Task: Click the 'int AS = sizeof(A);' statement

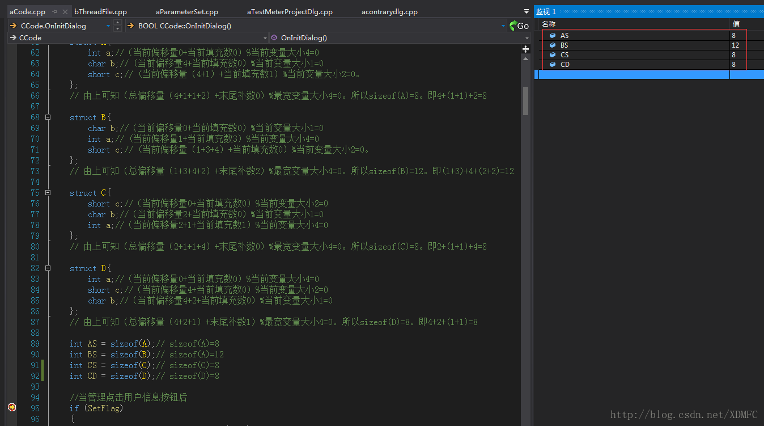Action: tap(112, 344)
